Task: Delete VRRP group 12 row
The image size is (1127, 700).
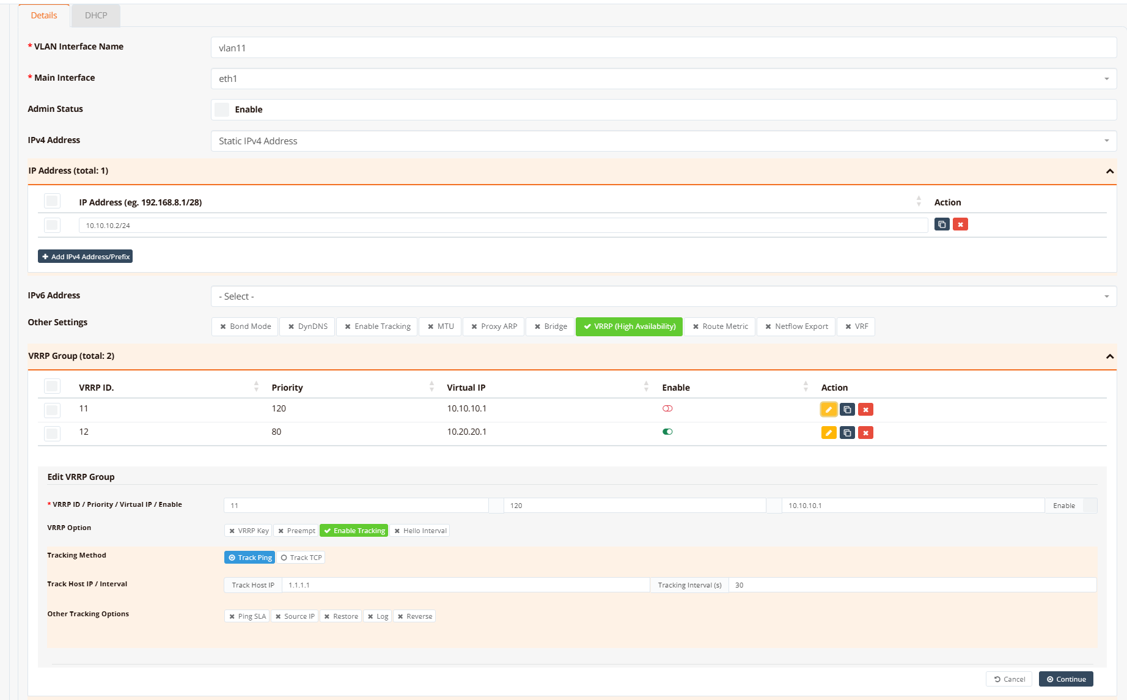Action: 865,433
